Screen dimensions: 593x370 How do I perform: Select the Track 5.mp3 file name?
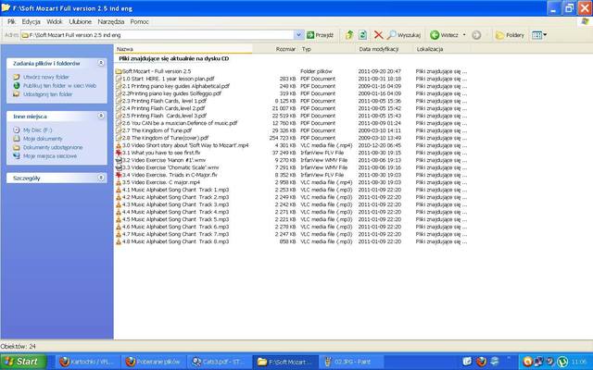[x=175, y=219]
